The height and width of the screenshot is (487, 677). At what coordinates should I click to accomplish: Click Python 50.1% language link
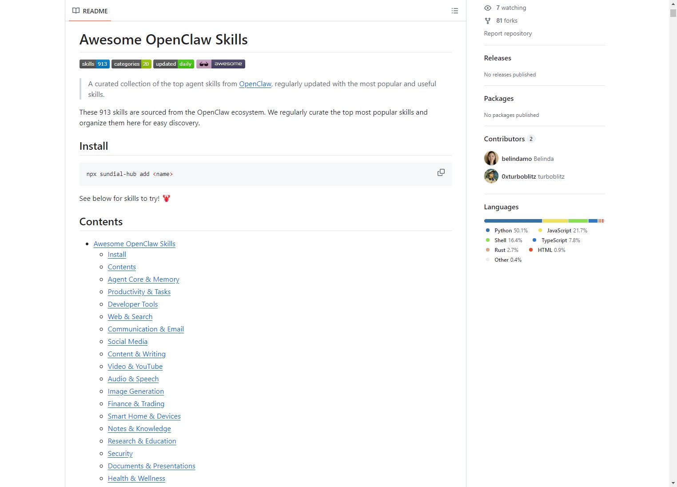coord(507,231)
